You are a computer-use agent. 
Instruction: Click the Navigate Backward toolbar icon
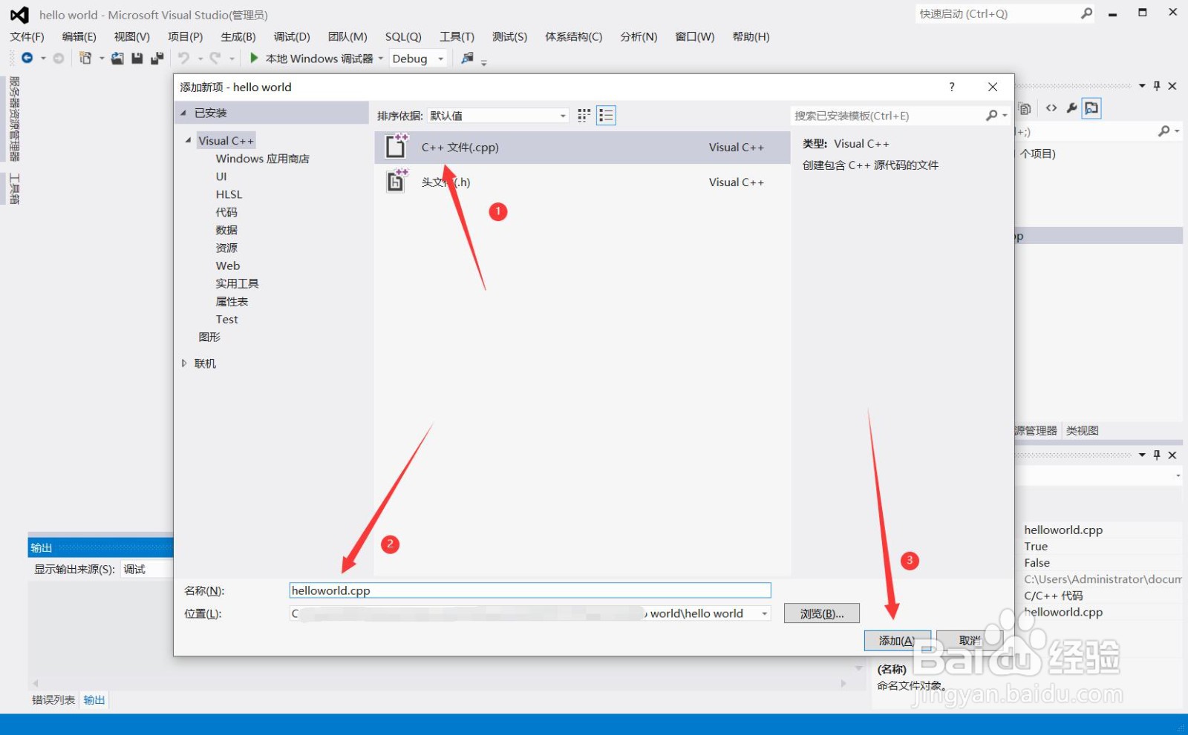(27, 58)
